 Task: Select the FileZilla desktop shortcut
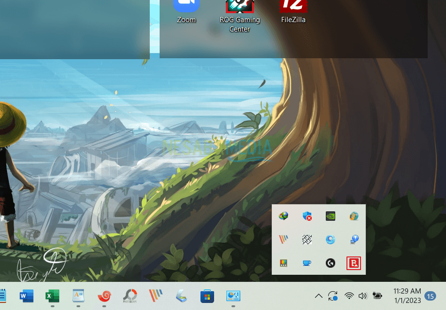coord(293,11)
